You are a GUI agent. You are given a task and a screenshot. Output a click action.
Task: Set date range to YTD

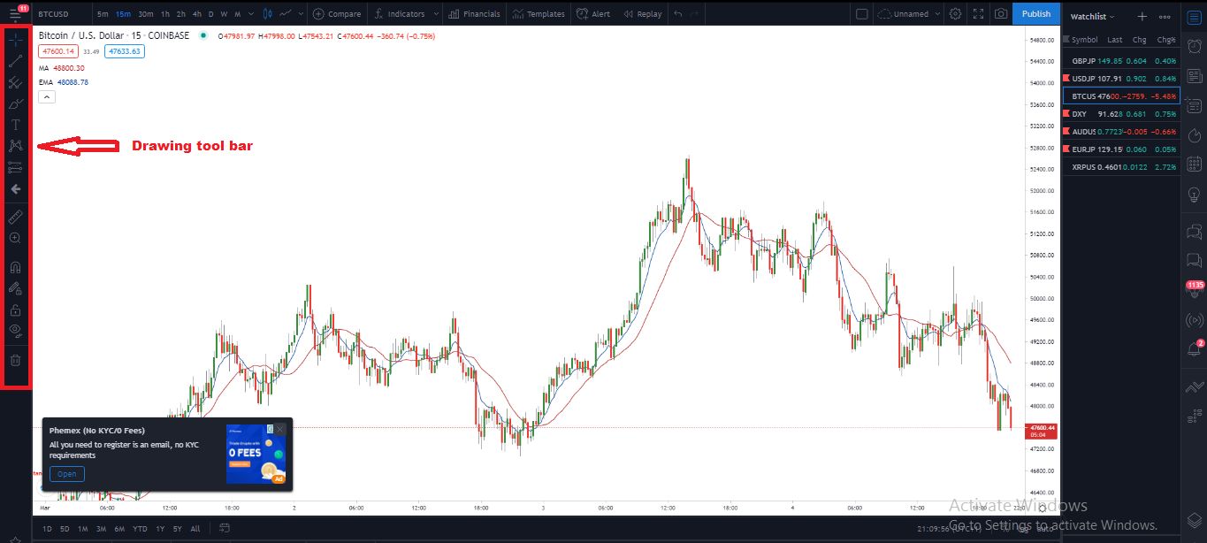[x=140, y=529]
